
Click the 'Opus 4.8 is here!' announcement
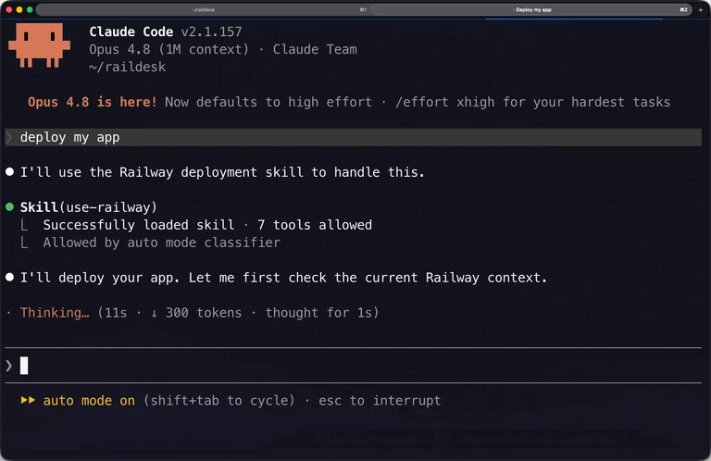(93, 102)
